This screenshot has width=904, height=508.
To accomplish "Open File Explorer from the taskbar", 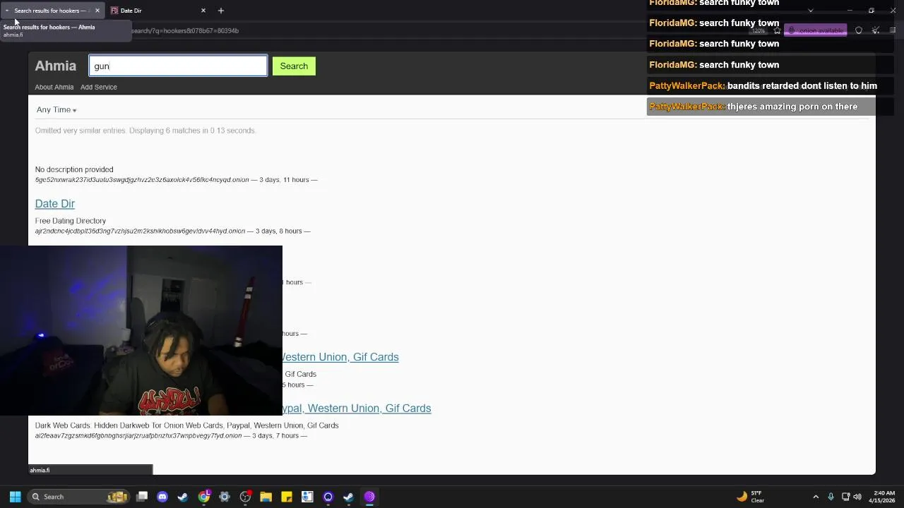I will pos(266,497).
